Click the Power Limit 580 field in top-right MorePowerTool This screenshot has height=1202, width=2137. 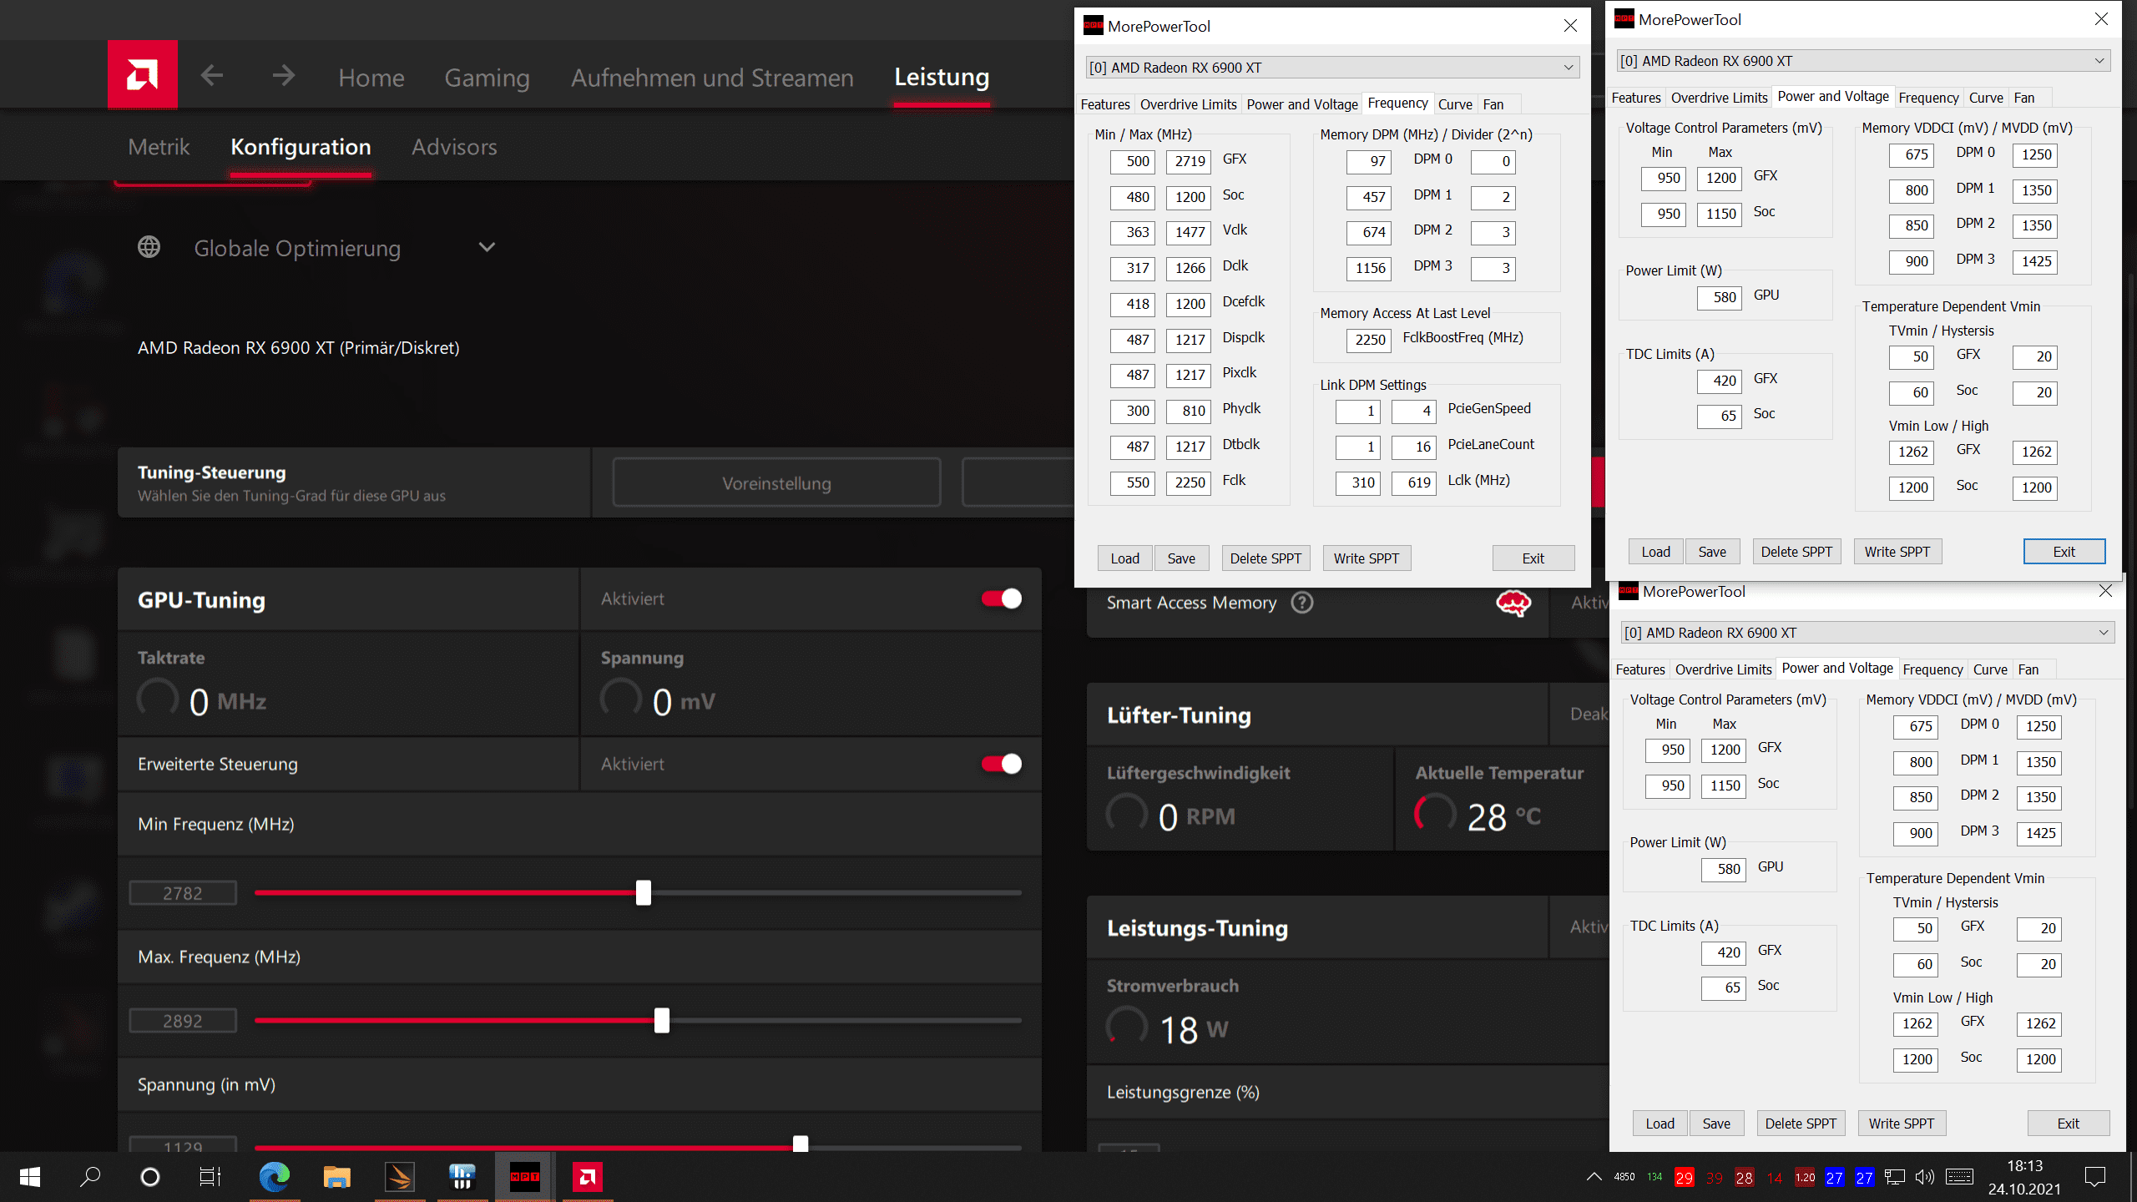[x=1720, y=297]
